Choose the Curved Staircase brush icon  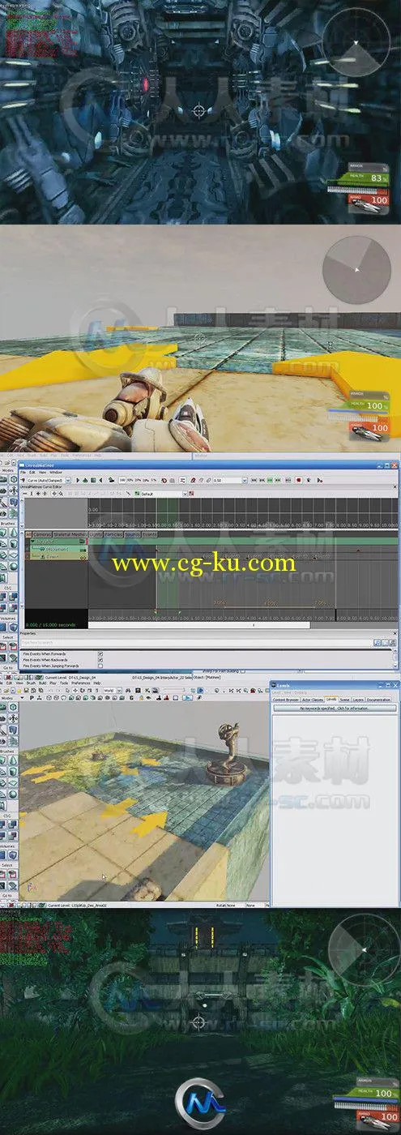tap(2, 772)
